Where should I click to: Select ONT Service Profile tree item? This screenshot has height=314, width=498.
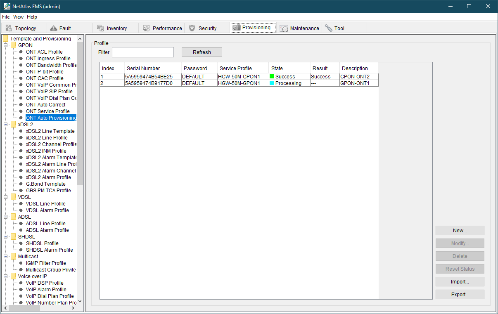tap(47, 111)
